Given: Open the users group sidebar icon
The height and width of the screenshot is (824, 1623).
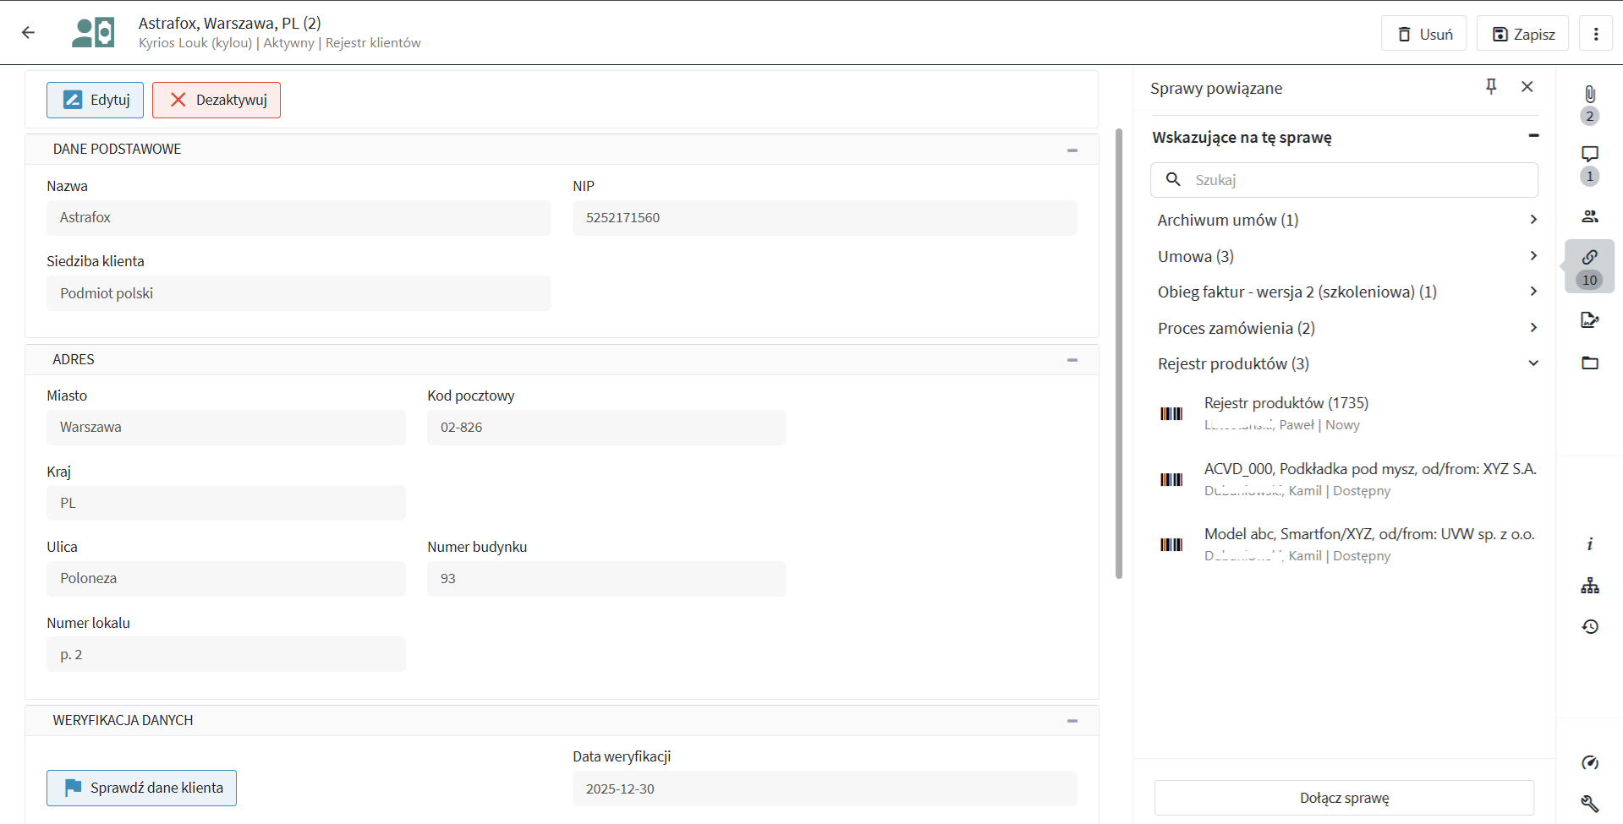Looking at the screenshot, I should (x=1589, y=216).
